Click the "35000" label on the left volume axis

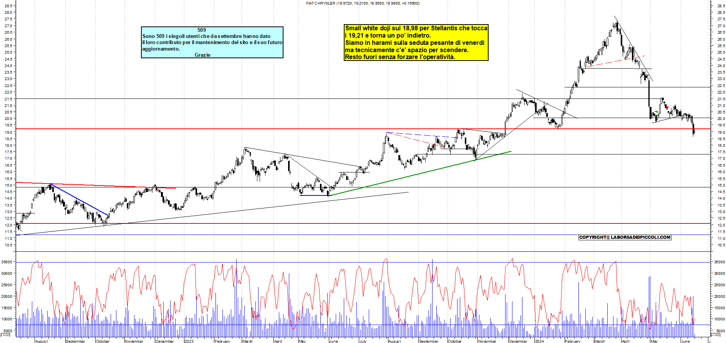[7, 262]
